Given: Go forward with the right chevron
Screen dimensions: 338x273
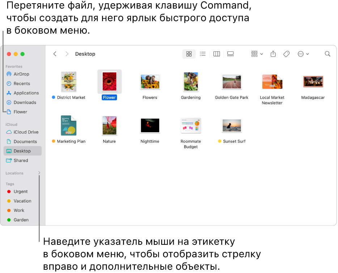Looking at the screenshot, I should [67, 54].
